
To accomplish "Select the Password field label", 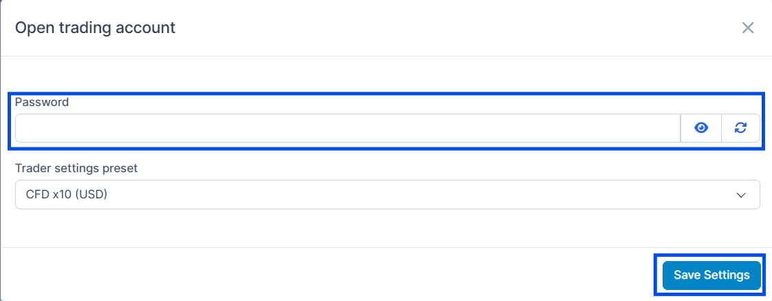I will [x=42, y=103].
